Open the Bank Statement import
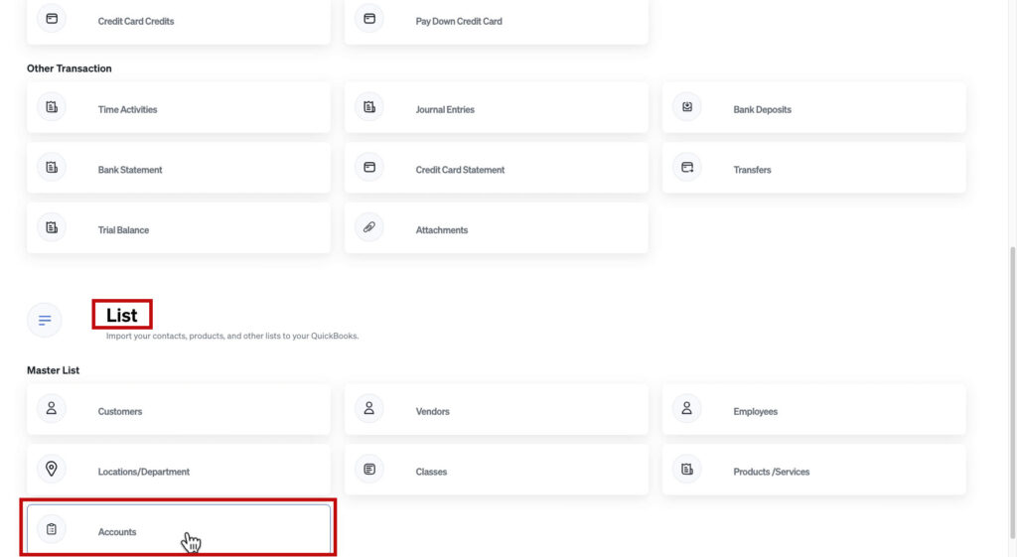This screenshot has width=1017, height=557. pyautogui.click(x=179, y=169)
